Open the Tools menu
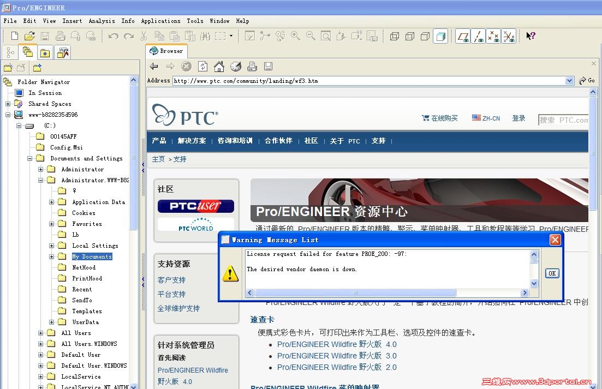 tap(195, 21)
